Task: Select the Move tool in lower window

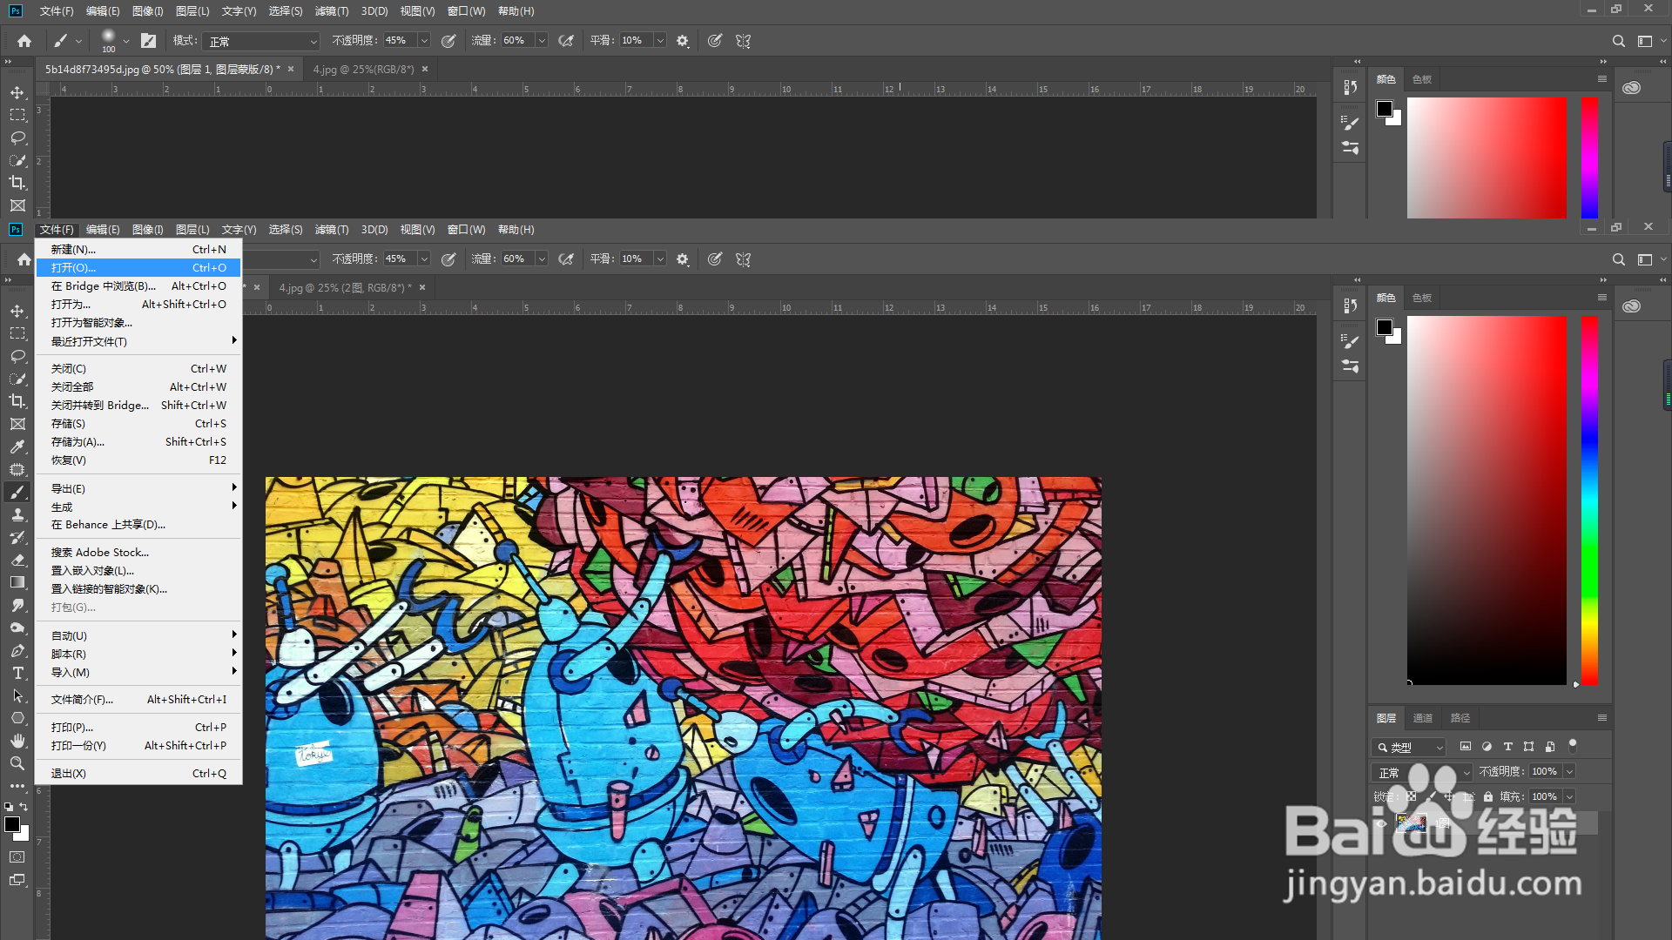Action: click(17, 311)
